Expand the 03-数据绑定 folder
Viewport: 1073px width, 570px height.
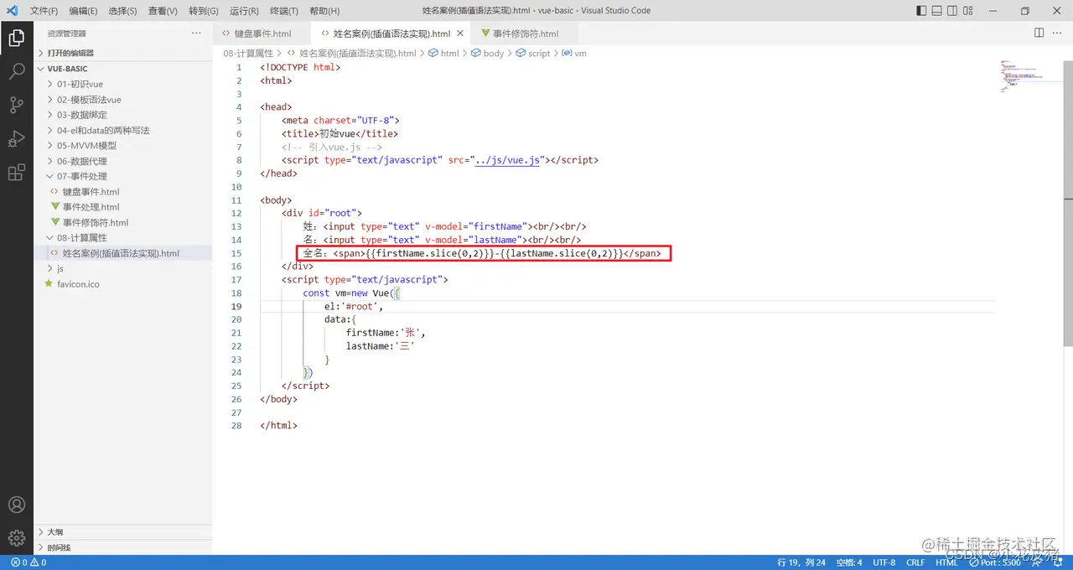123,115
